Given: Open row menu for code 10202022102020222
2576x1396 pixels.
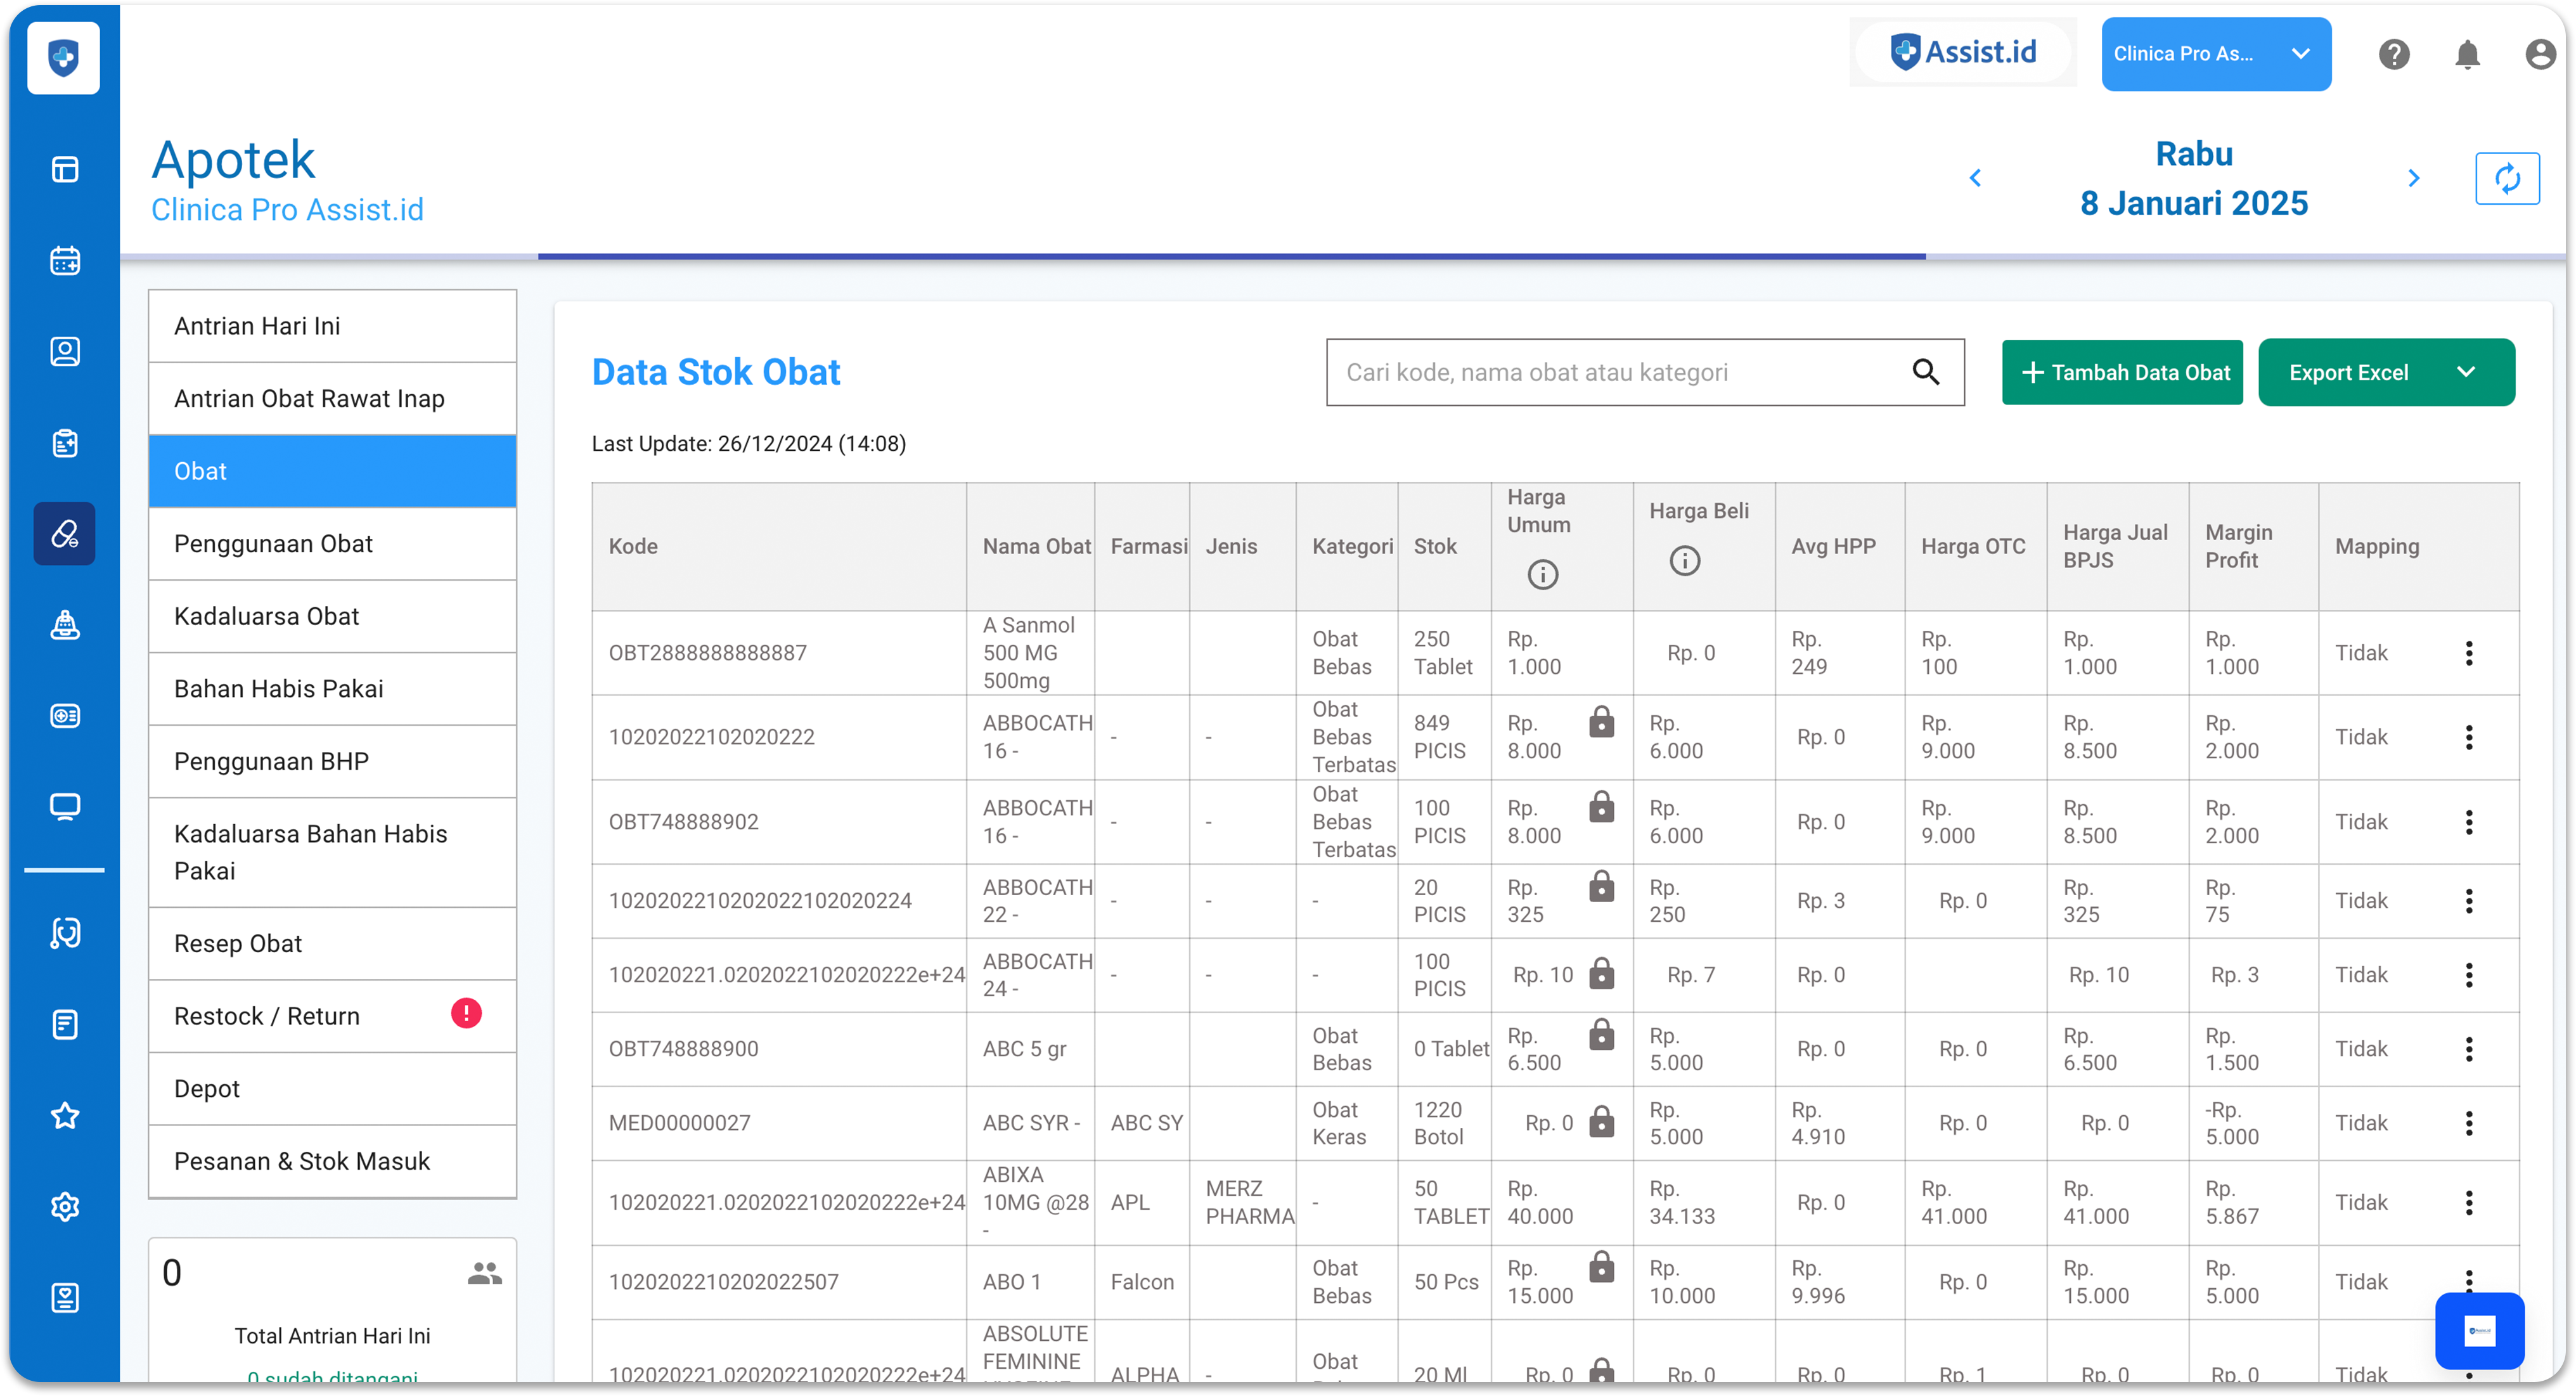Looking at the screenshot, I should point(2469,738).
